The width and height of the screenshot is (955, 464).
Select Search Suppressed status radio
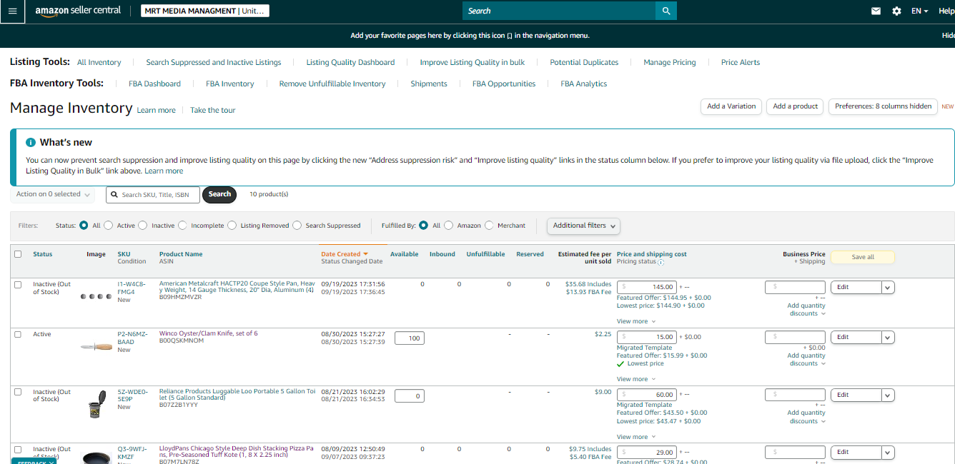coord(297,226)
